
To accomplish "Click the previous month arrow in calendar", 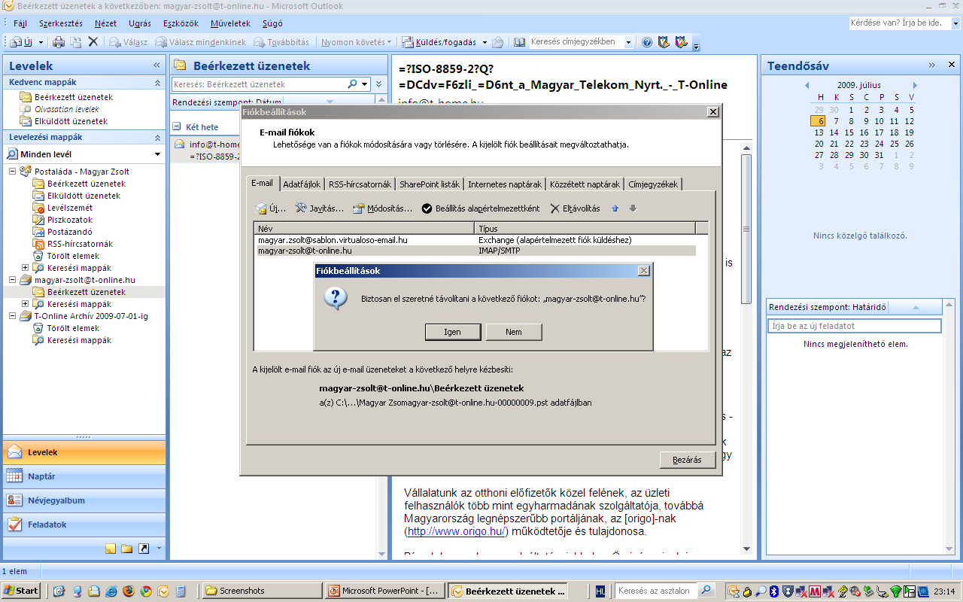I will point(807,85).
